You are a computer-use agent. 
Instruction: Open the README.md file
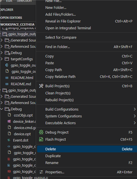point(21,84)
